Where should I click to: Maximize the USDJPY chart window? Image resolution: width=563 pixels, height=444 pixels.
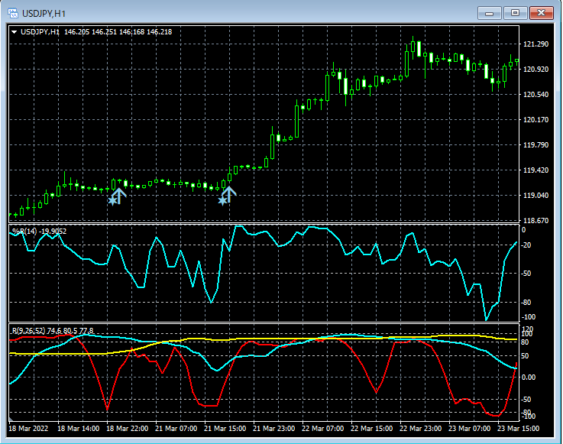click(516, 13)
